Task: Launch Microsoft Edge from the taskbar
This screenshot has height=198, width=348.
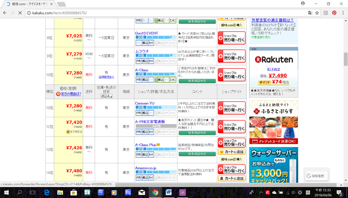Action: click(47, 193)
